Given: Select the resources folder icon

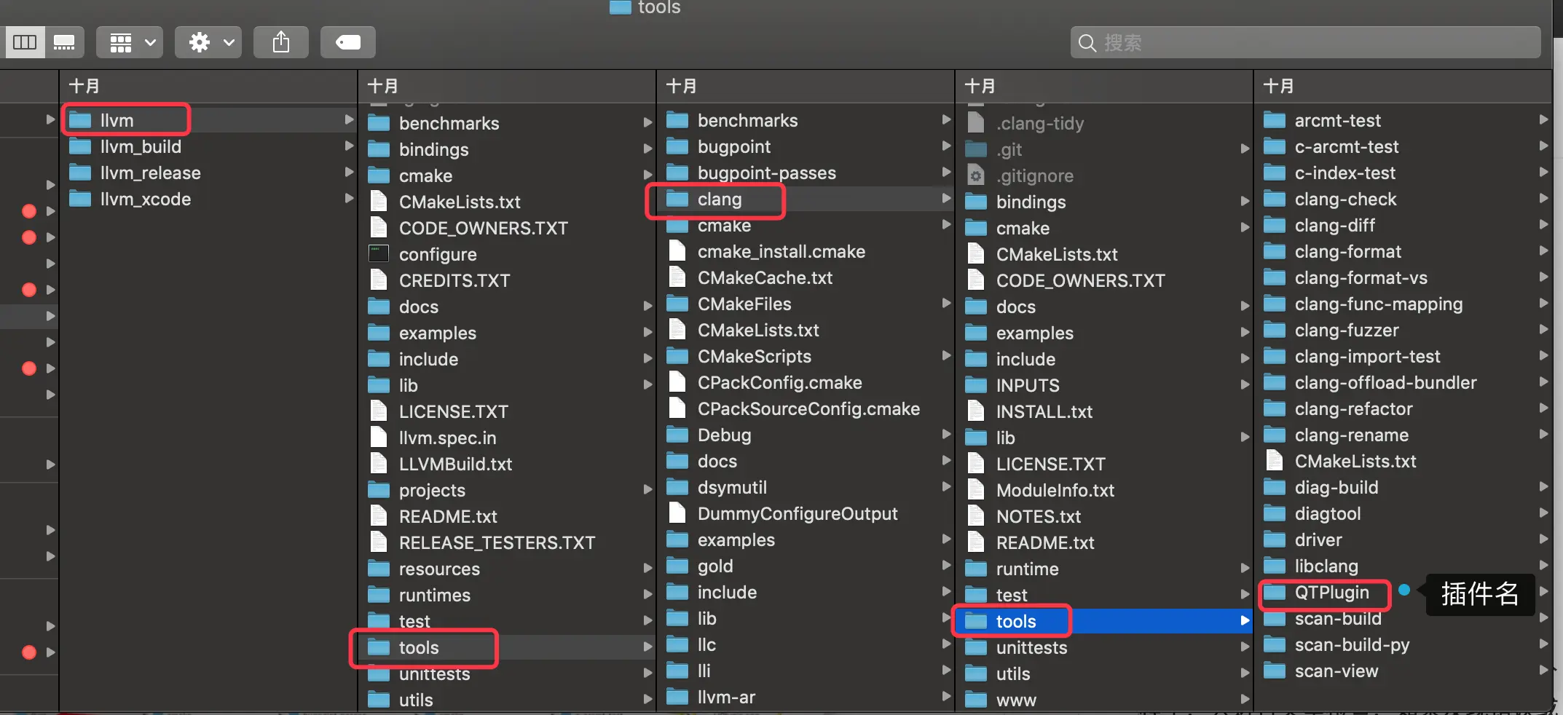Looking at the screenshot, I should click(379, 569).
